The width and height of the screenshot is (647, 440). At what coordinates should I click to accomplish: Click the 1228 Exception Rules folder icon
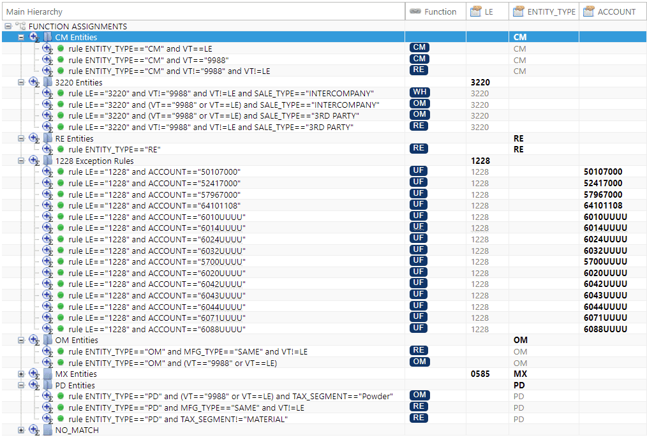click(48, 161)
